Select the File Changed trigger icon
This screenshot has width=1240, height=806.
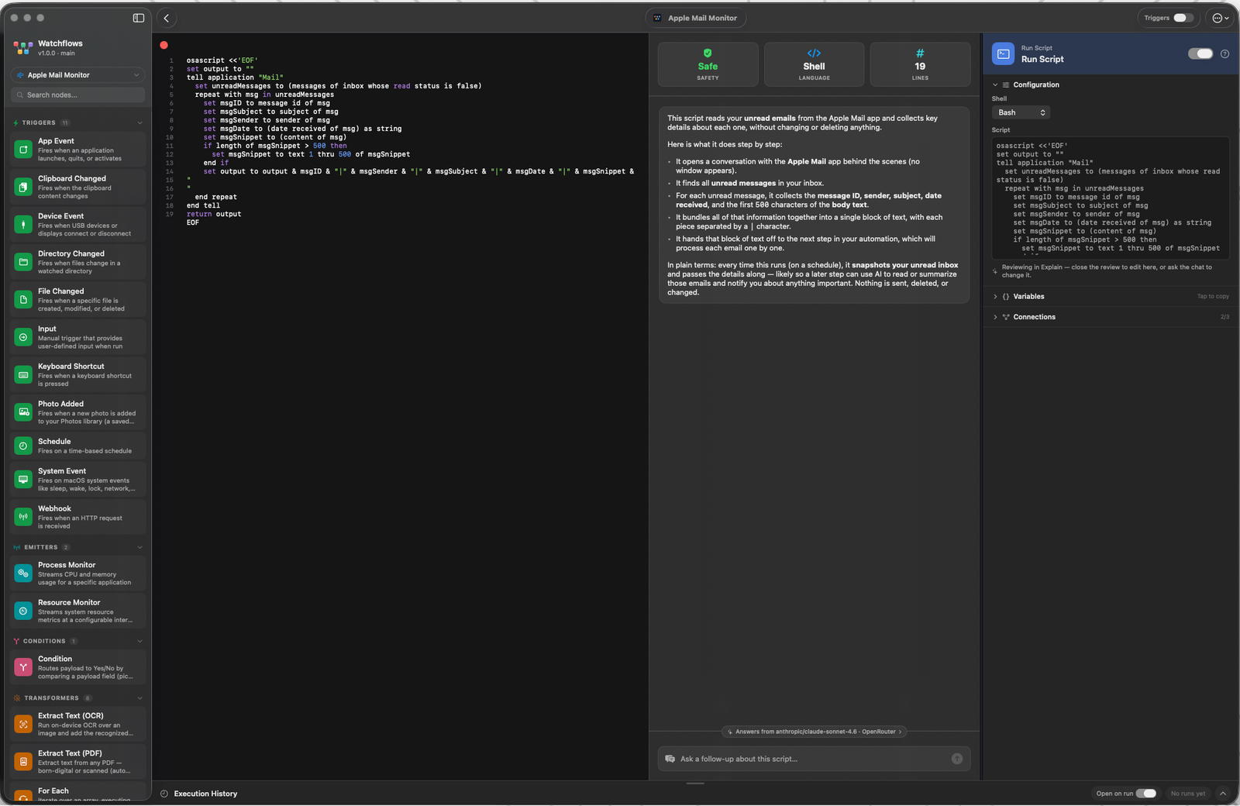coord(23,300)
